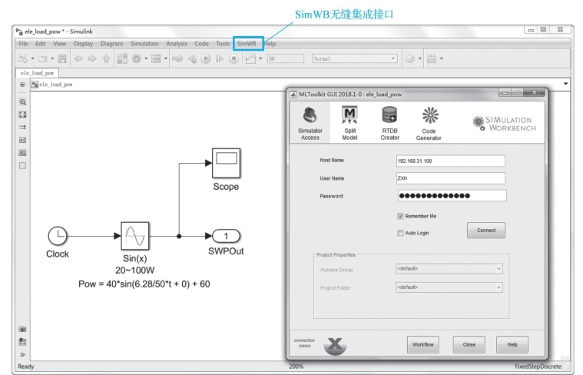
Task: Click the Zoom tool in palette
Action: tap(23, 101)
